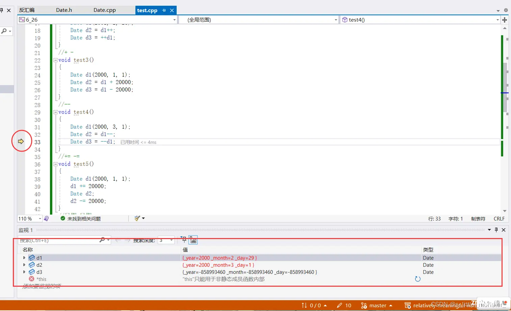Click the 制表符 indentation indicator
Viewport: 511px width, 311px height.
[x=478, y=219]
